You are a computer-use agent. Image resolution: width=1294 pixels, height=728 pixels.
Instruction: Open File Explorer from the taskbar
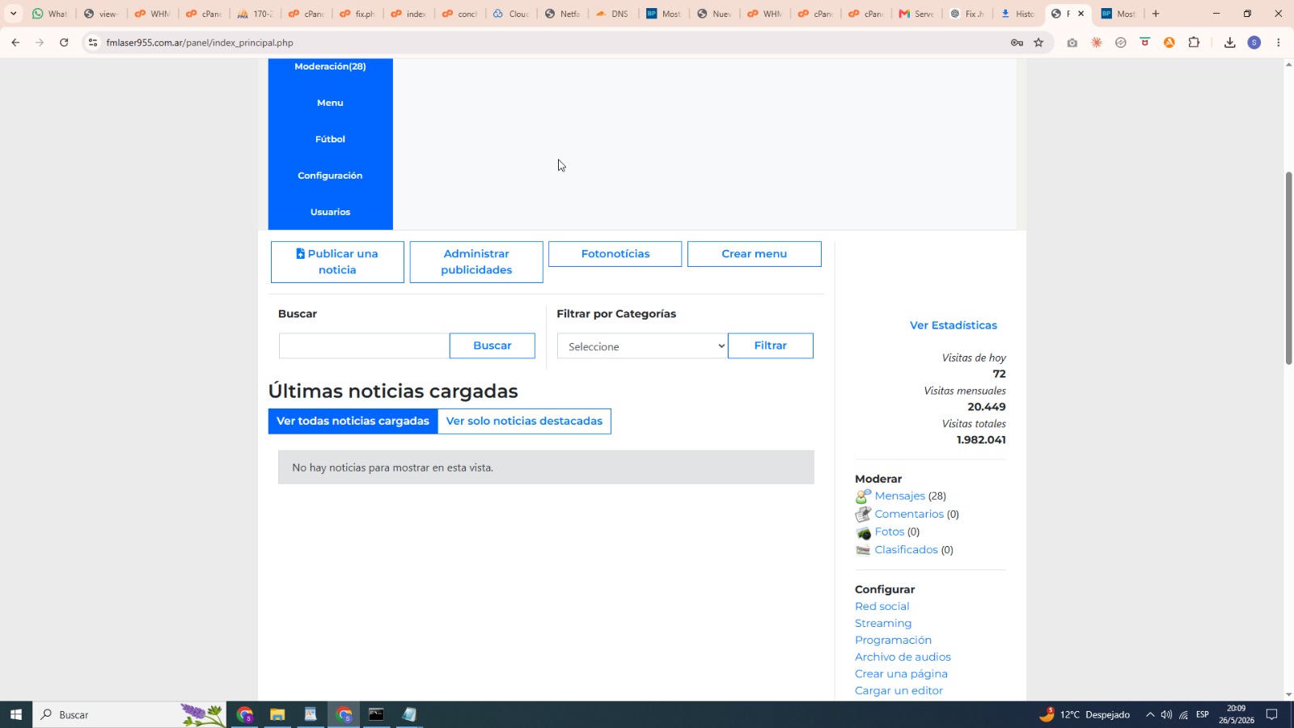click(277, 714)
